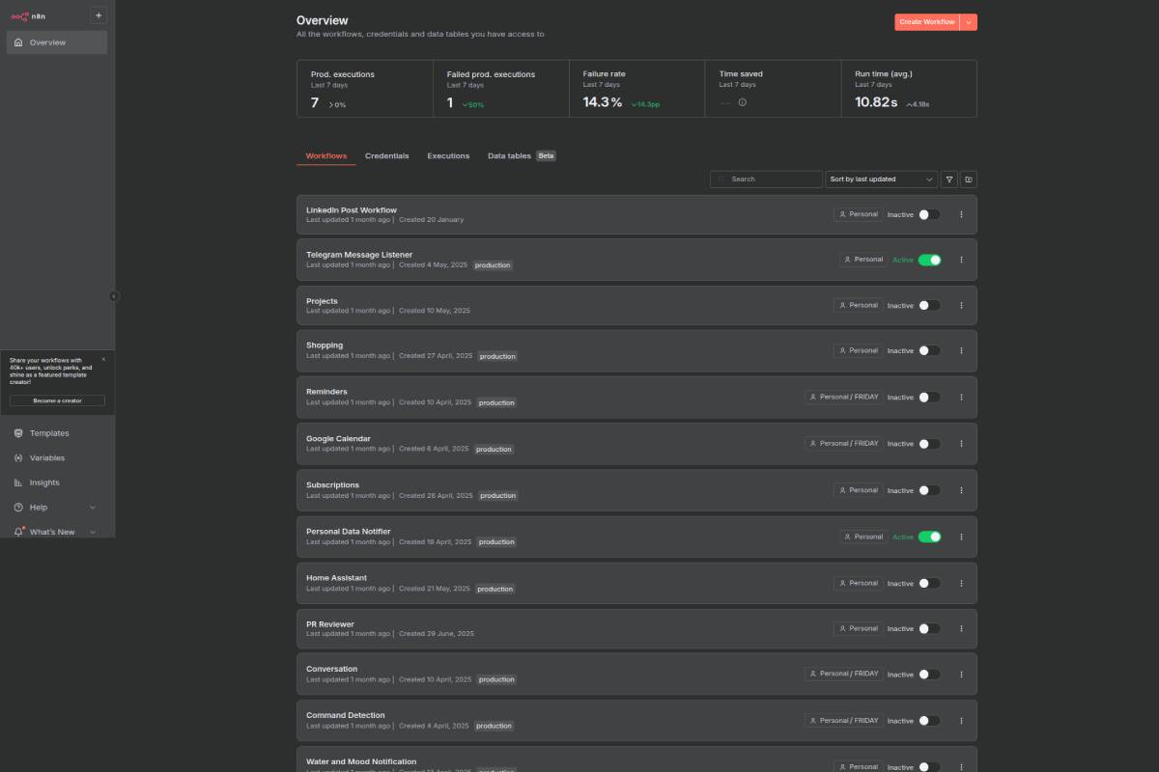Image resolution: width=1159 pixels, height=772 pixels.
Task: Open three-dot menu for LinkedIn Post Workflow
Action: pyautogui.click(x=961, y=215)
